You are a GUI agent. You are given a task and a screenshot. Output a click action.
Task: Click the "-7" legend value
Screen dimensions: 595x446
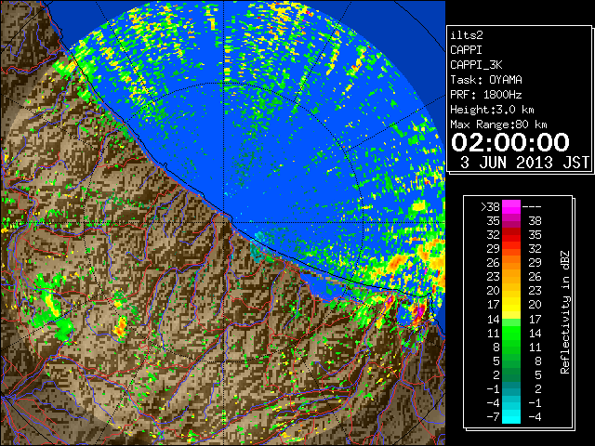click(x=493, y=416)
